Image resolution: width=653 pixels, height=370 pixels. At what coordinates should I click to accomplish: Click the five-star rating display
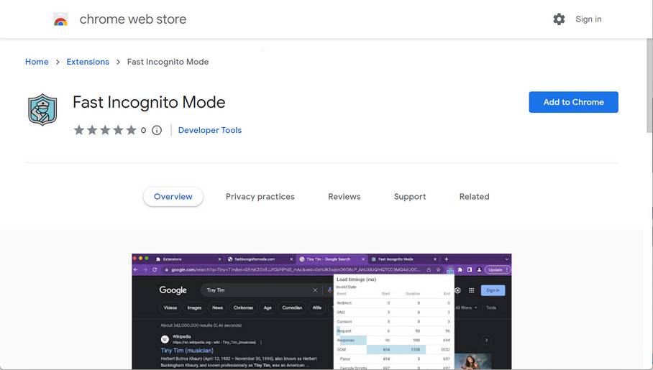click(x=105, y=130)
